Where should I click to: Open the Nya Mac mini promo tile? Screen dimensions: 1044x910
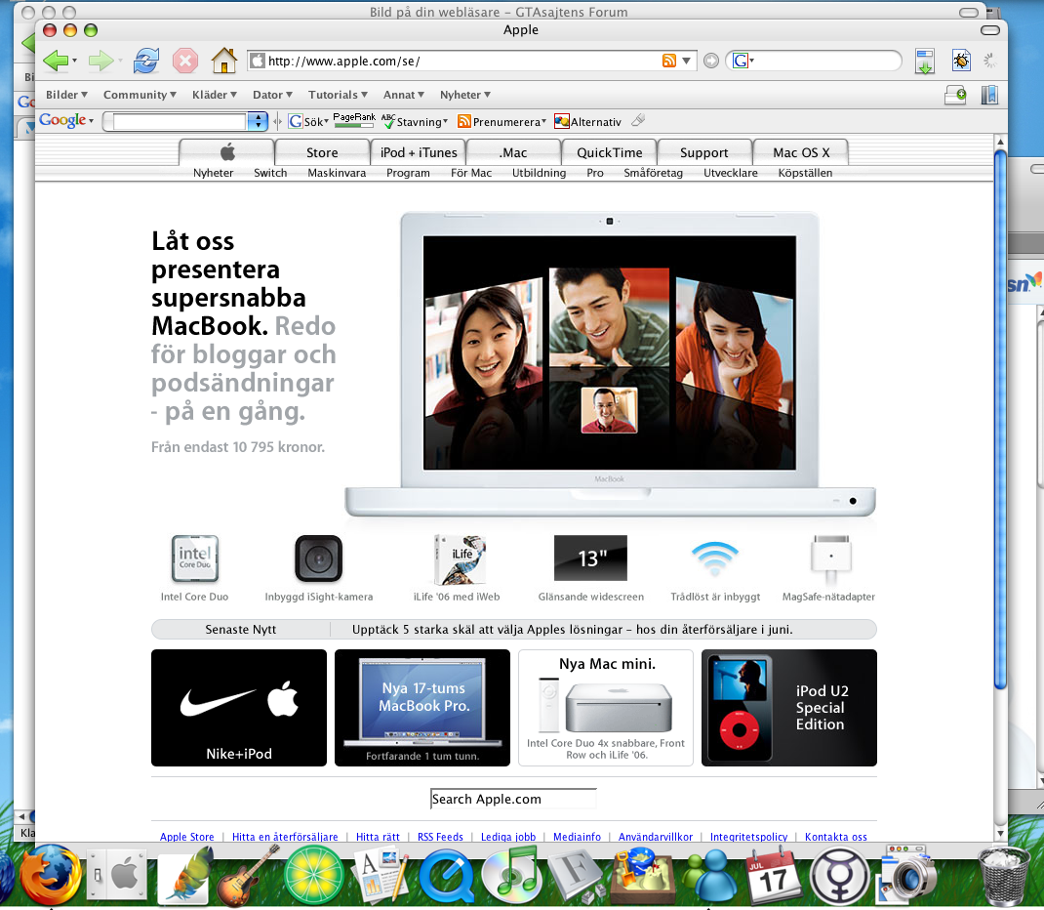coord(606,708)
